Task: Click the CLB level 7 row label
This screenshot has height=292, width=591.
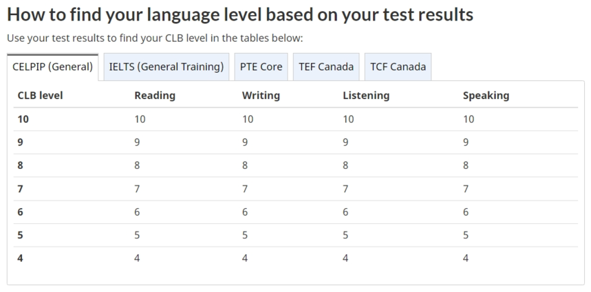Action: [21, 189]
